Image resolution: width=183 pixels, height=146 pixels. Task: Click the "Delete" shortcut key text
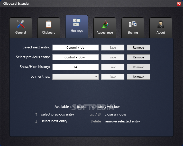click(x=96, y=121)
